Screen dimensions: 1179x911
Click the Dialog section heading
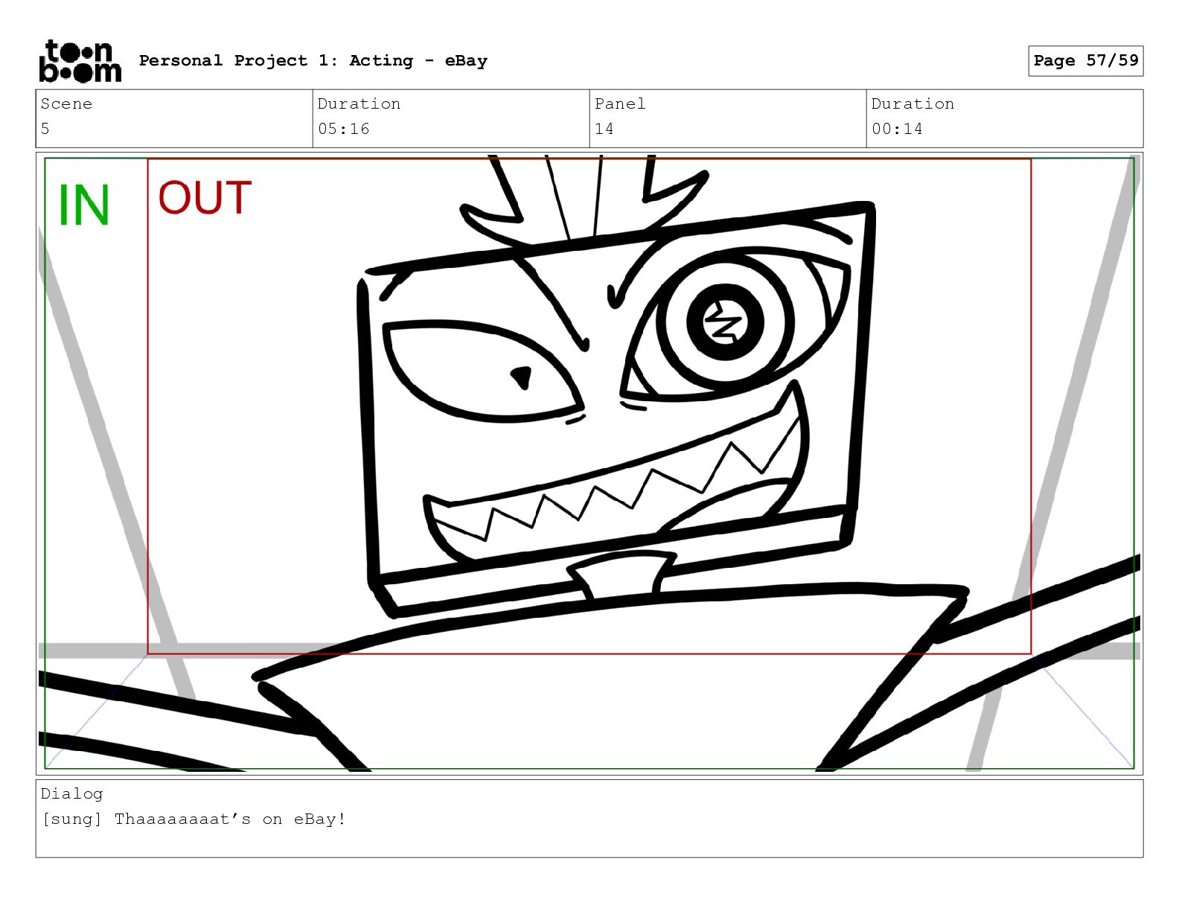pos(71,793)
